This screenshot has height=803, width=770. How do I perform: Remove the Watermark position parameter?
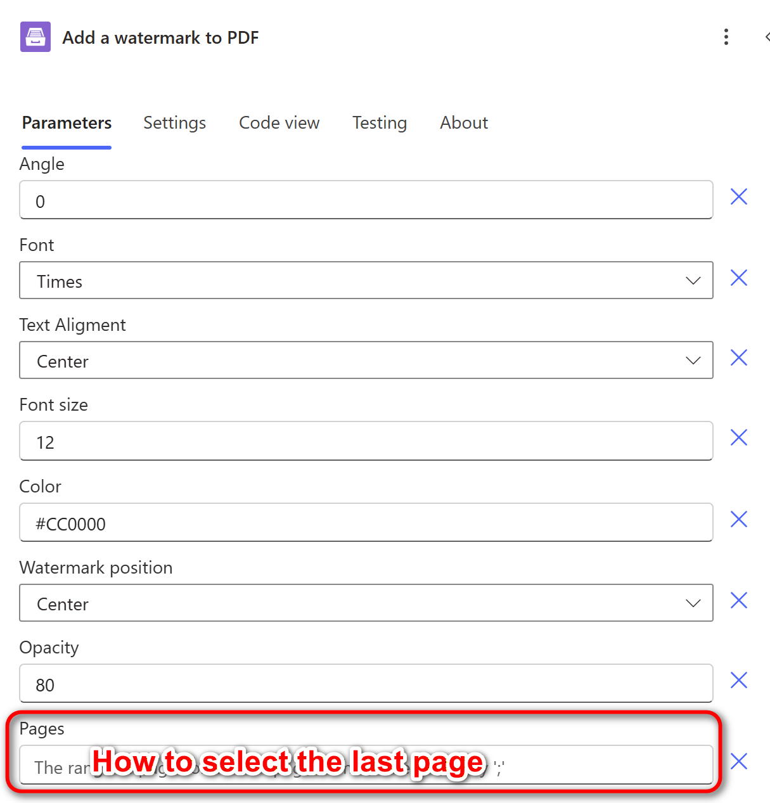[x=739, y=601]
